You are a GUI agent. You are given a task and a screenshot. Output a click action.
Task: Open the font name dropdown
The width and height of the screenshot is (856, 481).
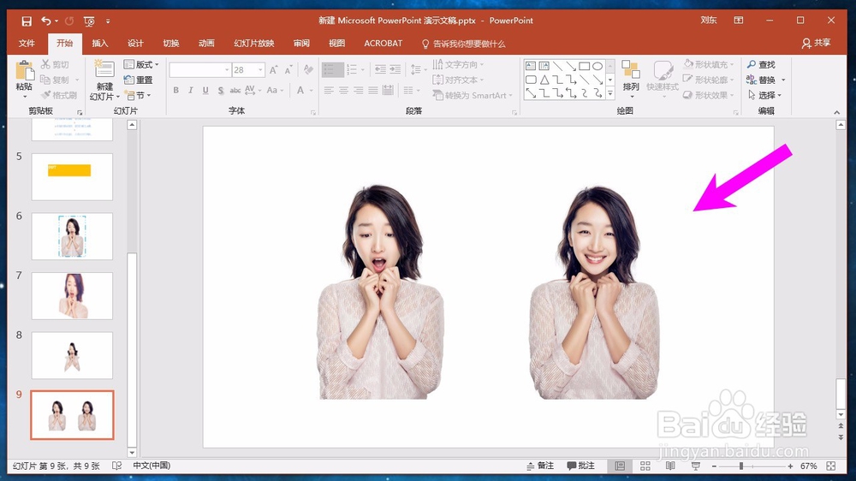coord(227,70)
